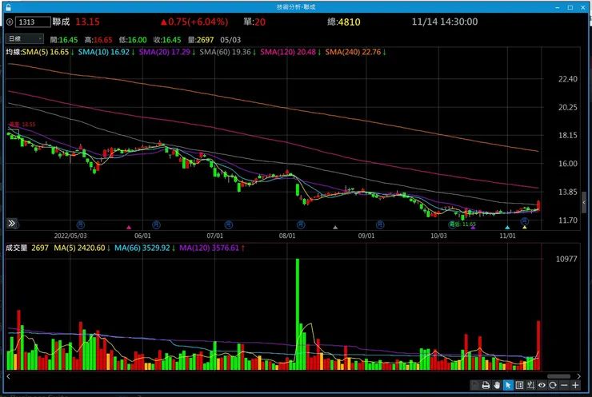Click the 成交量 2697 volume label
The height and width of the screenshot is (397, 592).
coord(27,248)
